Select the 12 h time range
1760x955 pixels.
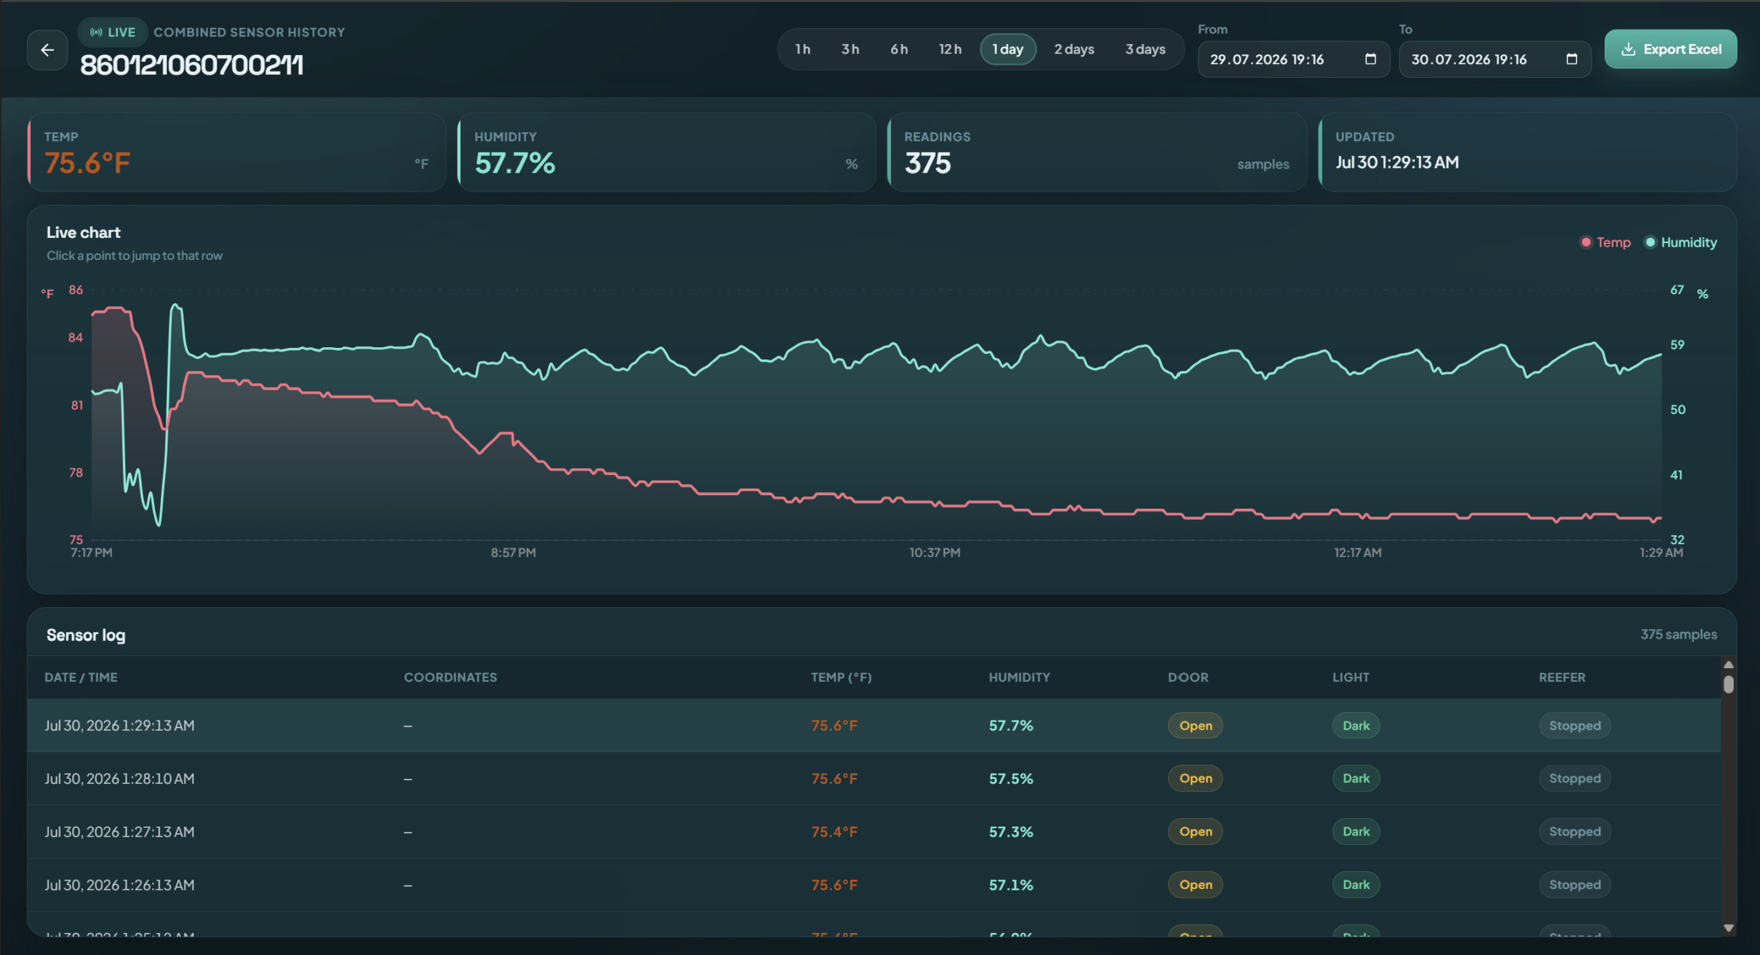click(950, 50)
